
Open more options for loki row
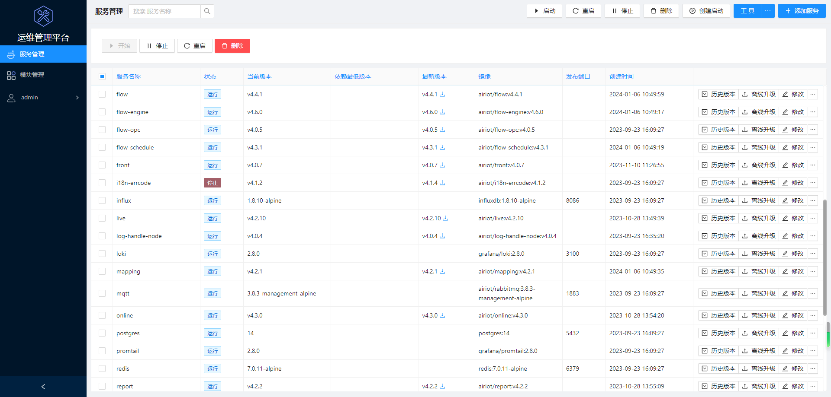813,254
